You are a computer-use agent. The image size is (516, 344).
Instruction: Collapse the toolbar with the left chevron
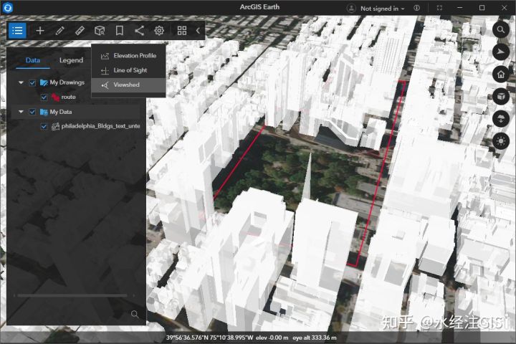click(198, 31)
